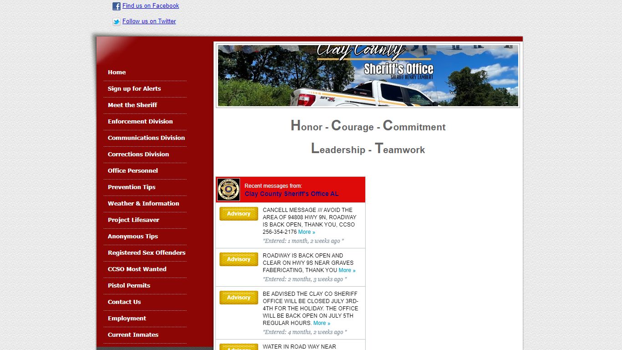This screenshot has width=622, height=350.
Task: Click the Advisory badge for the cancelled Hwy 9N message
Action: pyautogui.click(x=239, y=214)
